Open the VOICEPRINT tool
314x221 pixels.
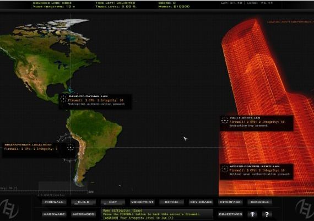click(x=142, y=202)
